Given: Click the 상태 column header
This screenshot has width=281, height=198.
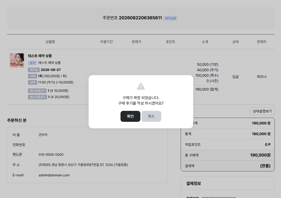Looking at the screenshot, I should click(236, 42).
